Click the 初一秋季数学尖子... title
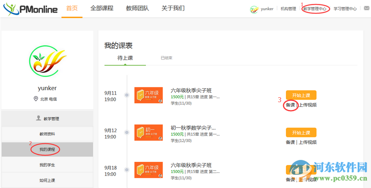Screen dimensions: 371x188 click(x=193, y=128)
